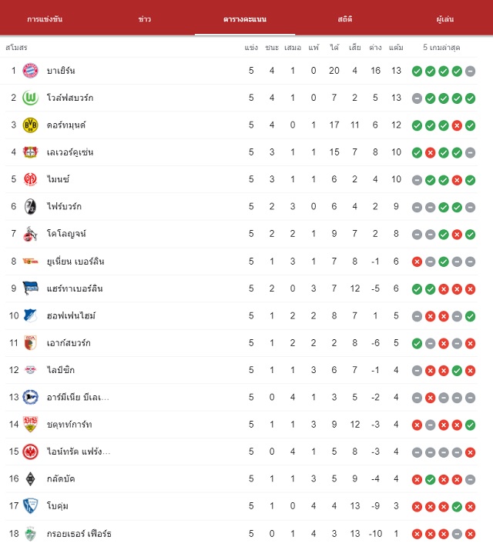Viewport: 493px width, 550px height.
Task: Select the สถิติ tab
Action: (x=345, y=19)
